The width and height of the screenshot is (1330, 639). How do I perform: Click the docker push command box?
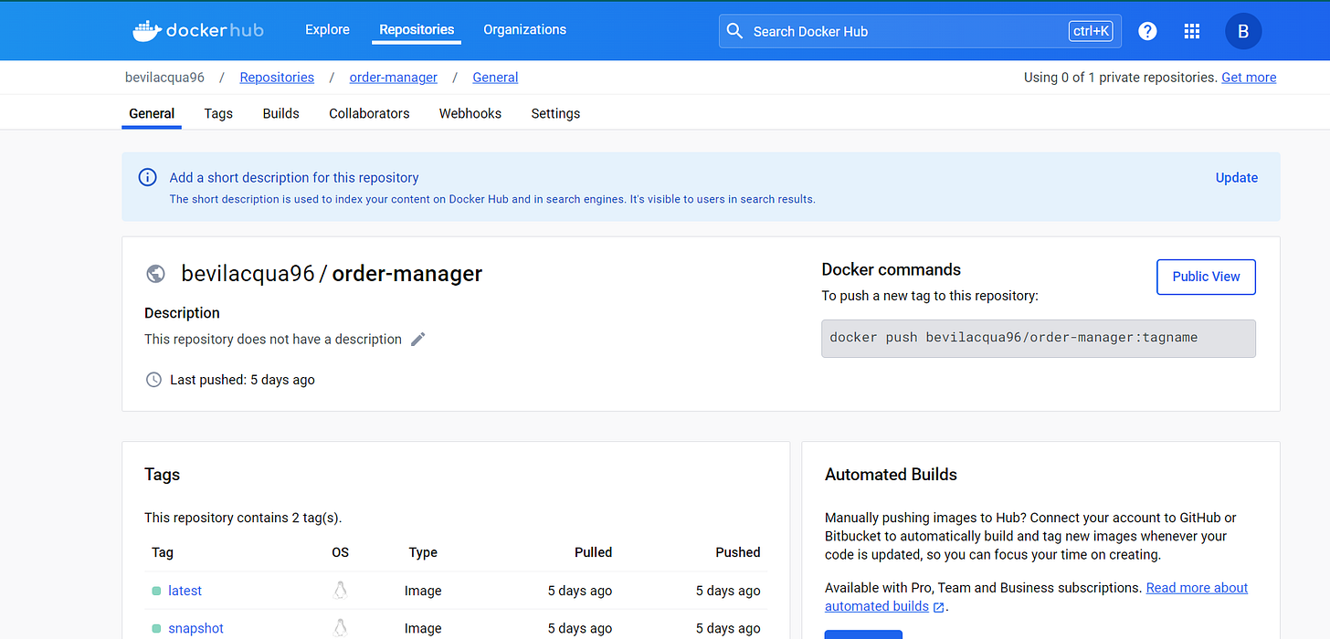1039,338
